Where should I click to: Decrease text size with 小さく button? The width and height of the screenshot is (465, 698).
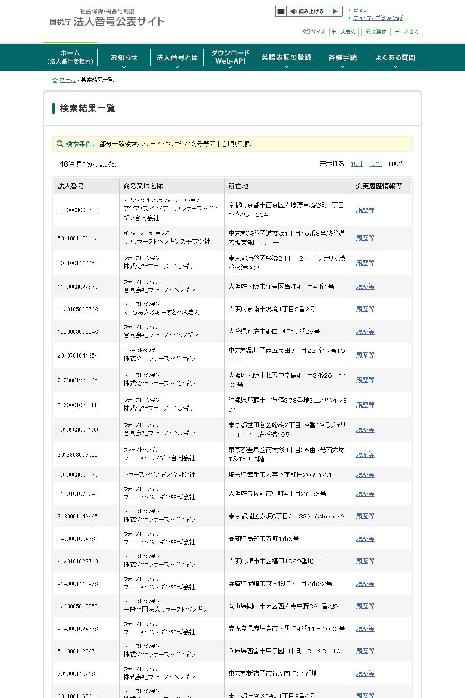(x=408, y=32)
